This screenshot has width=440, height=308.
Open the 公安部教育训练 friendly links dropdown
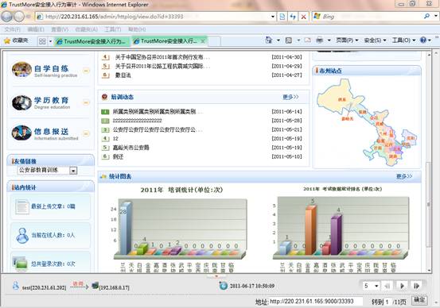pyautogui.click(x=47, y=170)
